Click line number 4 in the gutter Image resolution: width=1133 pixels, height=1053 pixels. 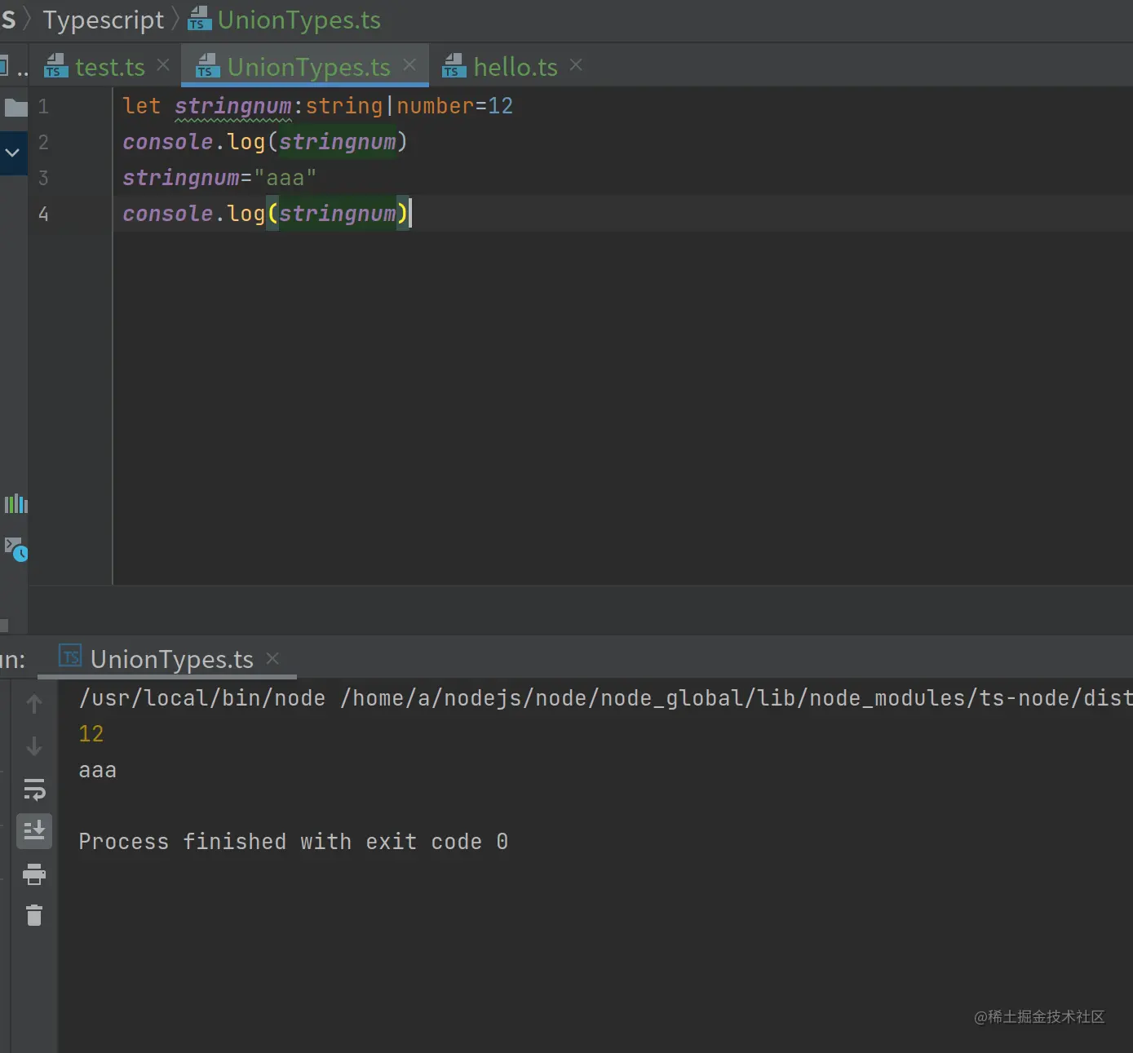point(43,214)
